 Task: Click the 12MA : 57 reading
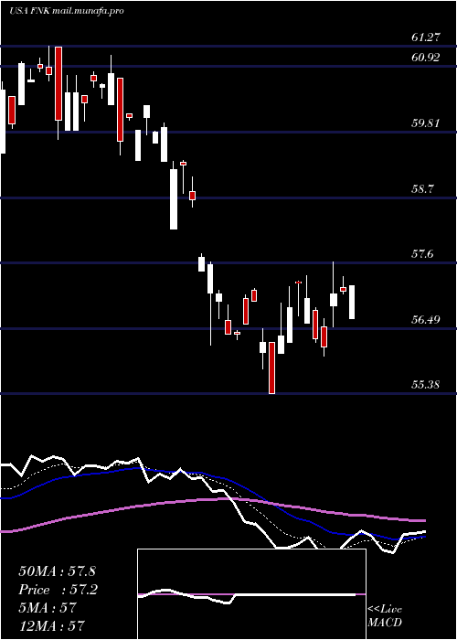tap(51, 625)
